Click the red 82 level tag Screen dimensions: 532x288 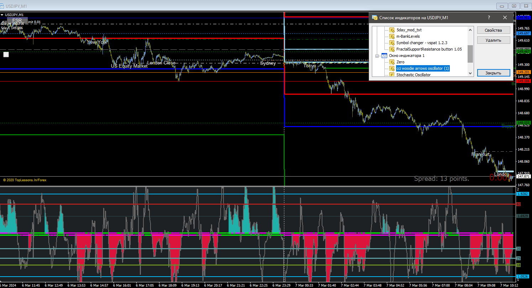point(518,204)
